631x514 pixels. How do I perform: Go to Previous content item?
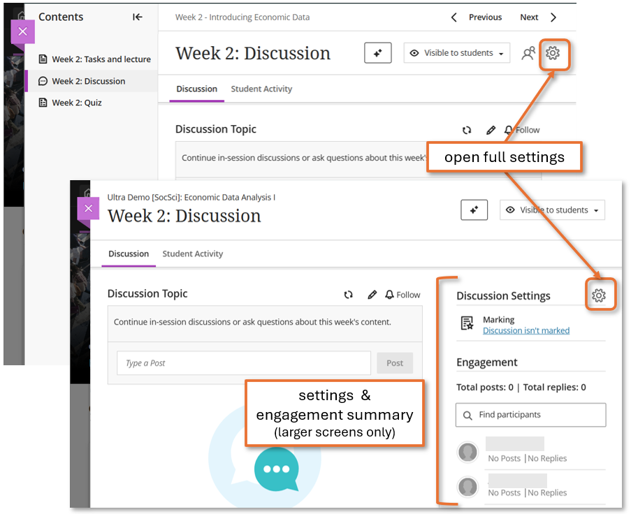477,17
